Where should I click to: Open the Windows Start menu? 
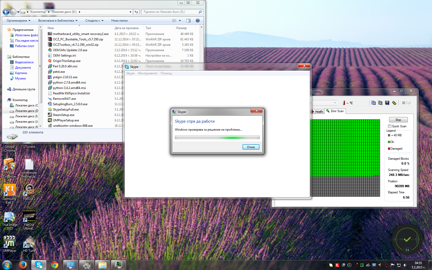[x=7, y=265]
